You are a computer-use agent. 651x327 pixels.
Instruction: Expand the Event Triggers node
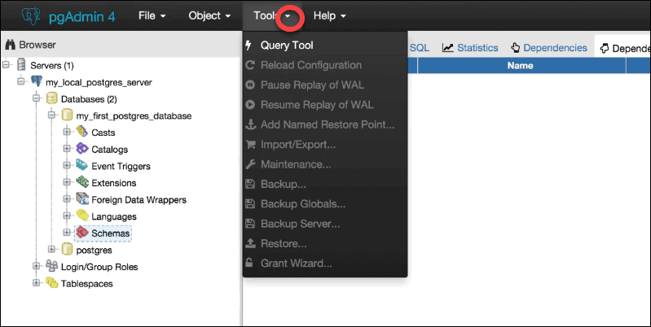(67, 166)
